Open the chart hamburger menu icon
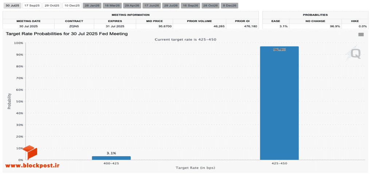Screen dimensions: 373x174 361,34
